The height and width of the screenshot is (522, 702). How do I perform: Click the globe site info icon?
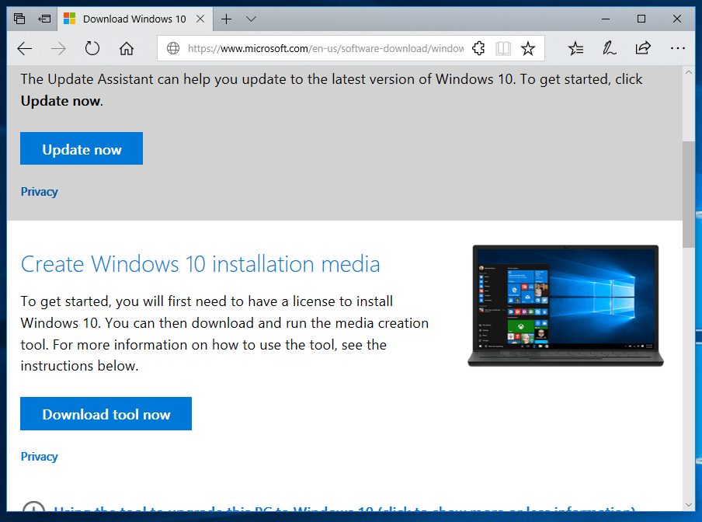pyautogui.click(x=173, y=48)
